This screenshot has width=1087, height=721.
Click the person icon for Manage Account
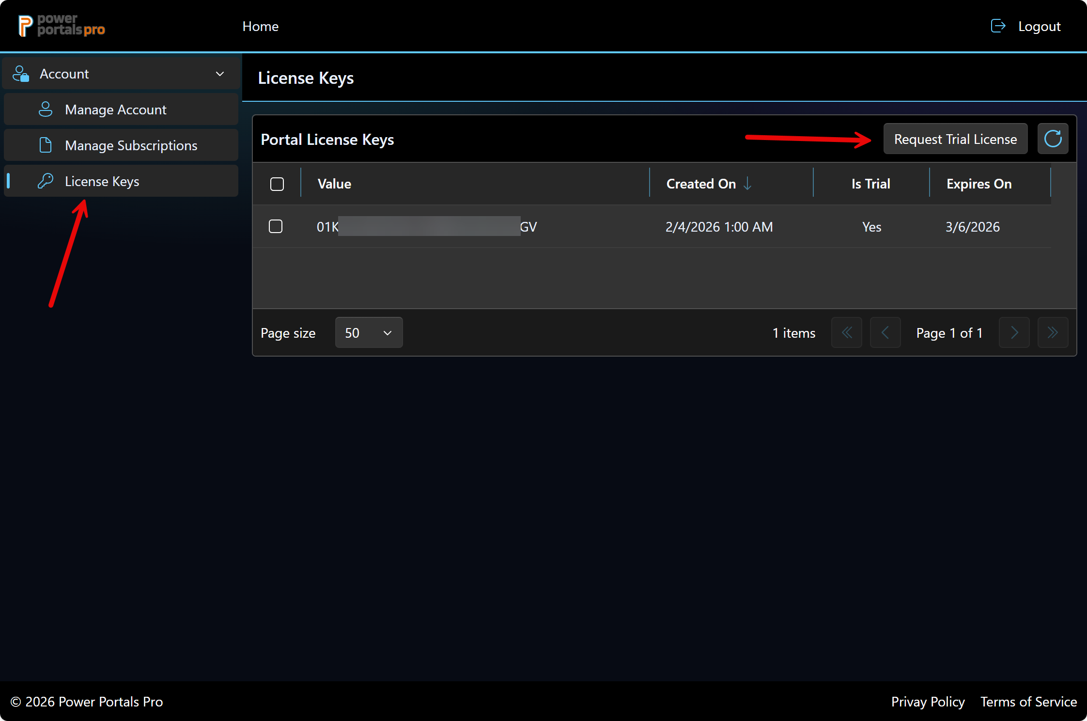[45, 110]
